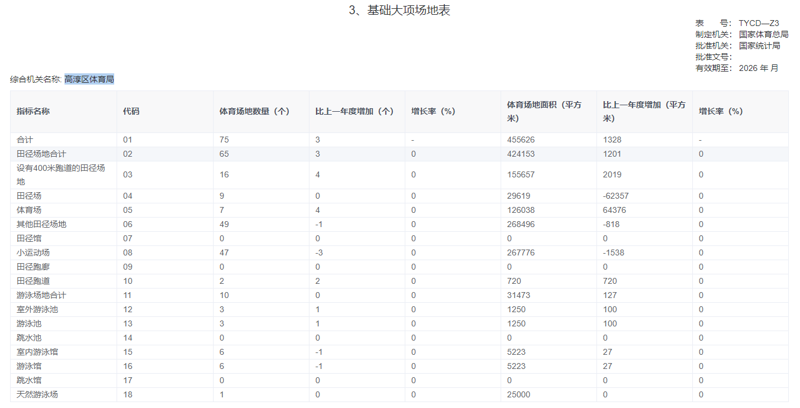The height and width of the screenshot is (408, 800).
Task: Click the 体育场地数量（个） column header
Action: 254,111
